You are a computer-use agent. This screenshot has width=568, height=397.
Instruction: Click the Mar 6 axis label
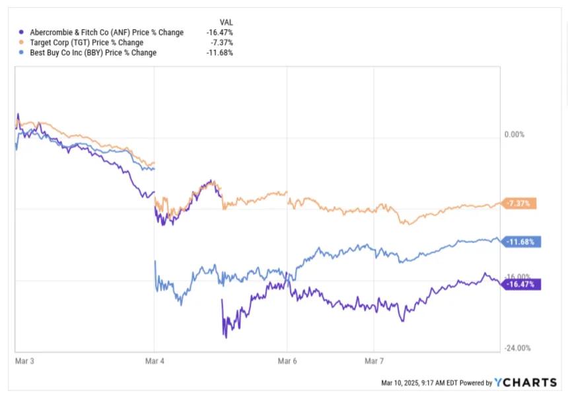click(x=287, y=361)
